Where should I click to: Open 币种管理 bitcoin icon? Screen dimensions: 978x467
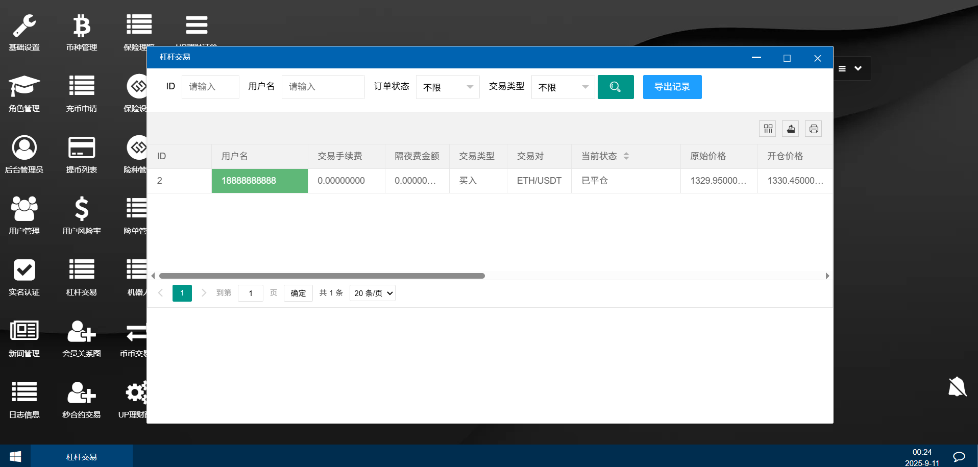[x=81, y=27]
